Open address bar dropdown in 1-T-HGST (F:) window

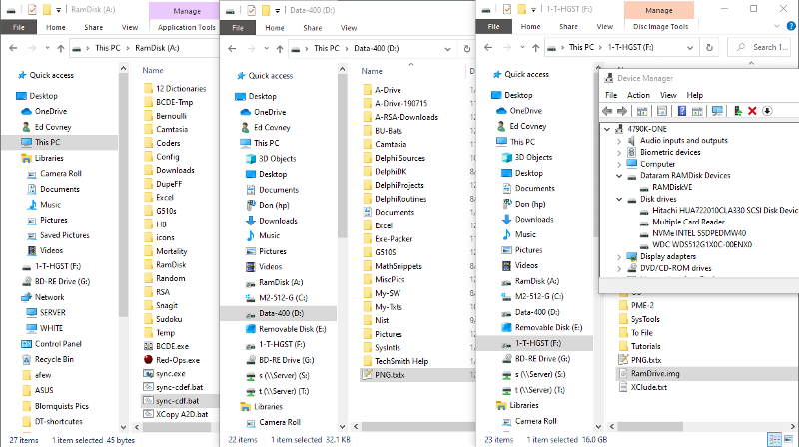(x=690, y=47)
